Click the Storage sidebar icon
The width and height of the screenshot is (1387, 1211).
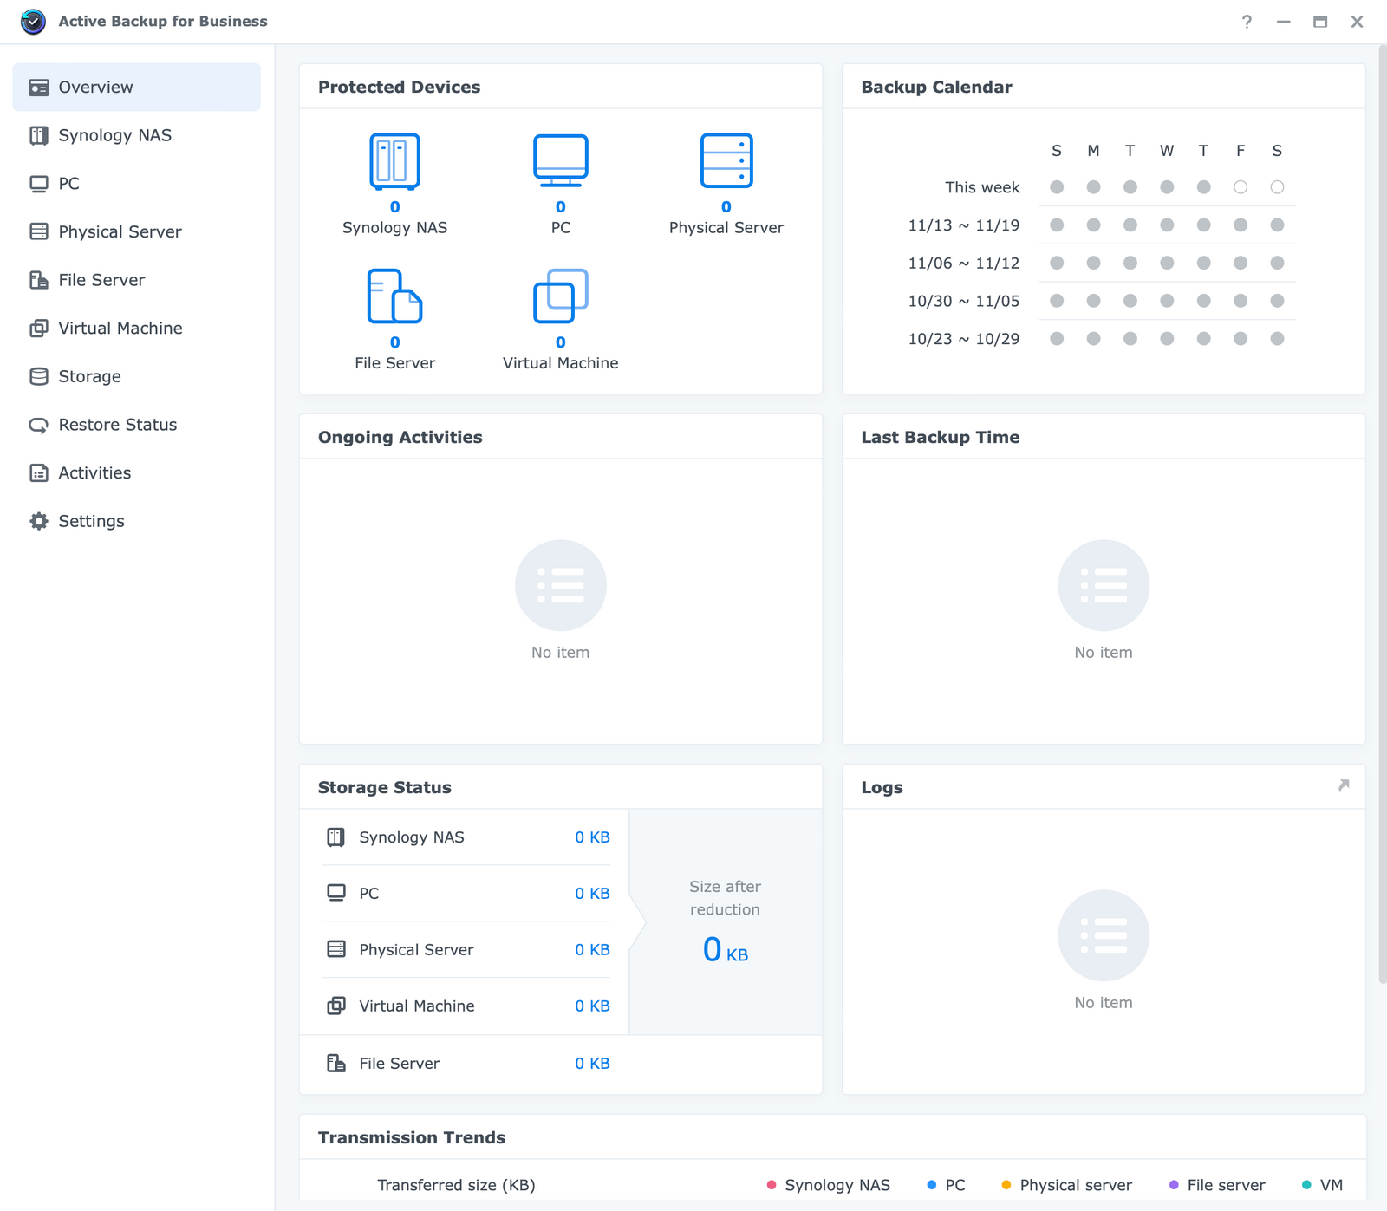coord(39,376)
